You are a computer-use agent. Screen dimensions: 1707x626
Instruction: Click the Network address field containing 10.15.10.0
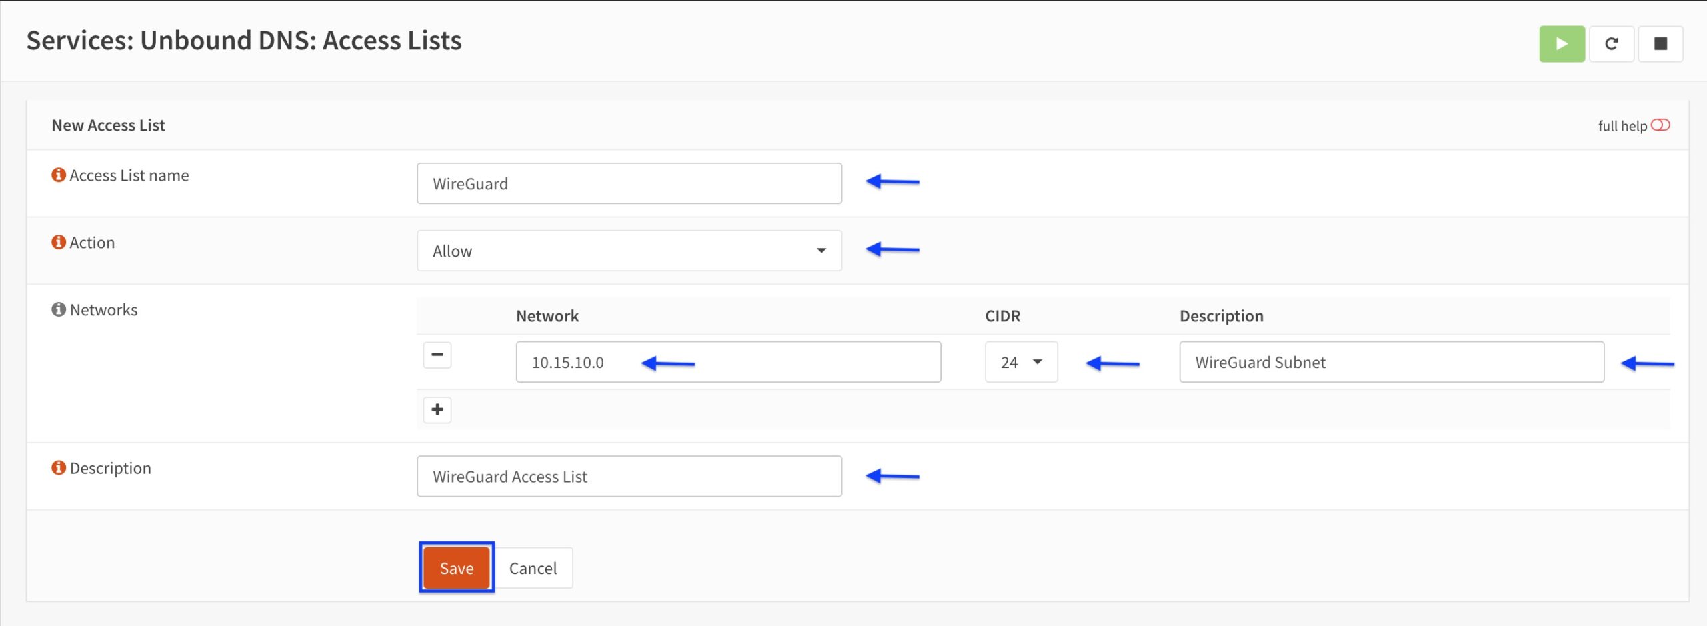[x=728, y=362]
